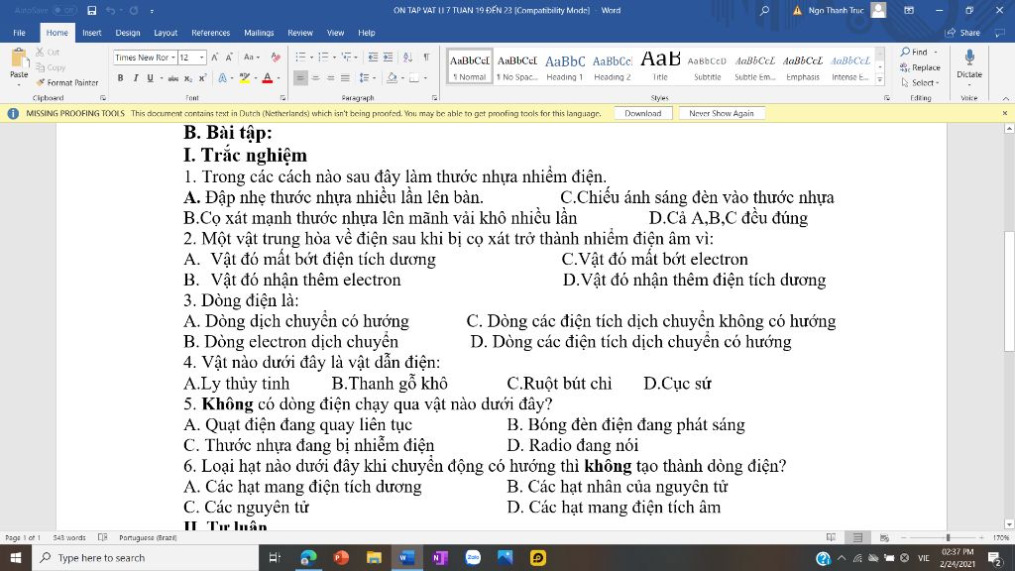
Task: Apply superscript formatting
Action: pos(202,78)
